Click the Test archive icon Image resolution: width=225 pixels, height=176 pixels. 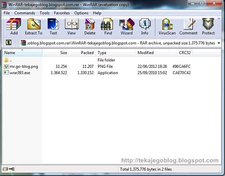pyautogui.click(x=53, y=24)
